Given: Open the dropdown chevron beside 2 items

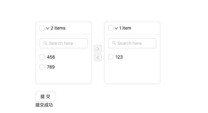Looking at the screenshot, I should click(48, 28).
